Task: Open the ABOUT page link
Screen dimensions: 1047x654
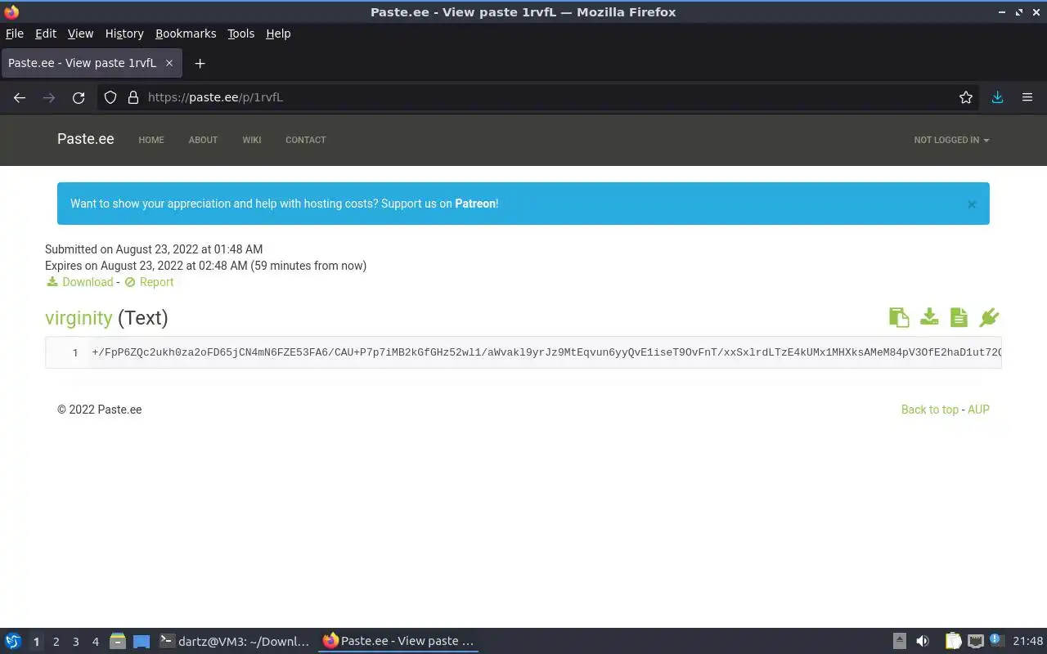Action: [x=203, y=140]
